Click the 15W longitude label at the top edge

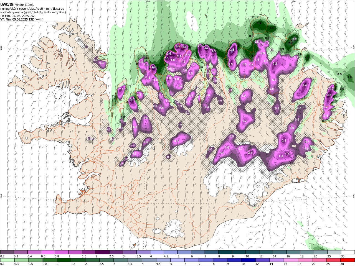294,1
